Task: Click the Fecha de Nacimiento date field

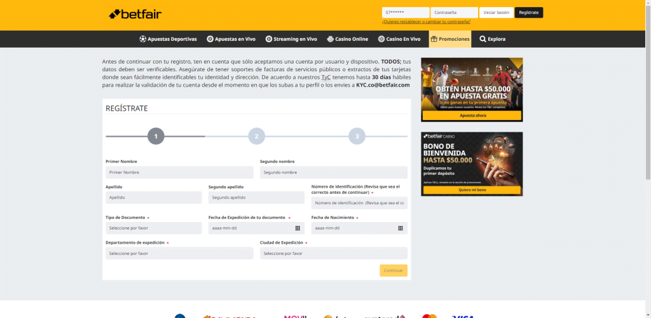Action: point(360,228)
